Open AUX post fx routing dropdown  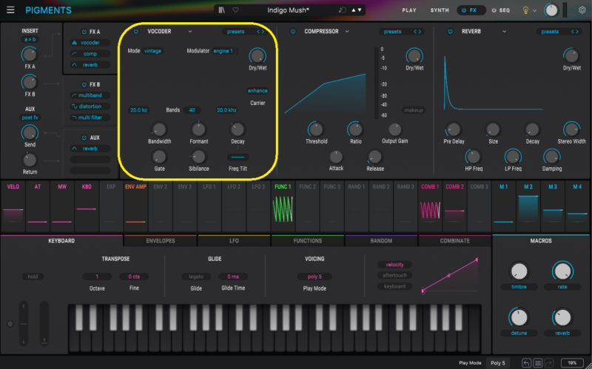click(x=30, y=118)
